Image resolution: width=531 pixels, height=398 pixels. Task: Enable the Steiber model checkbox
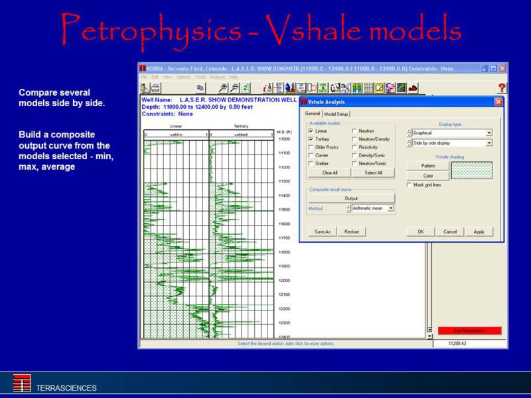tap(311, 163)
